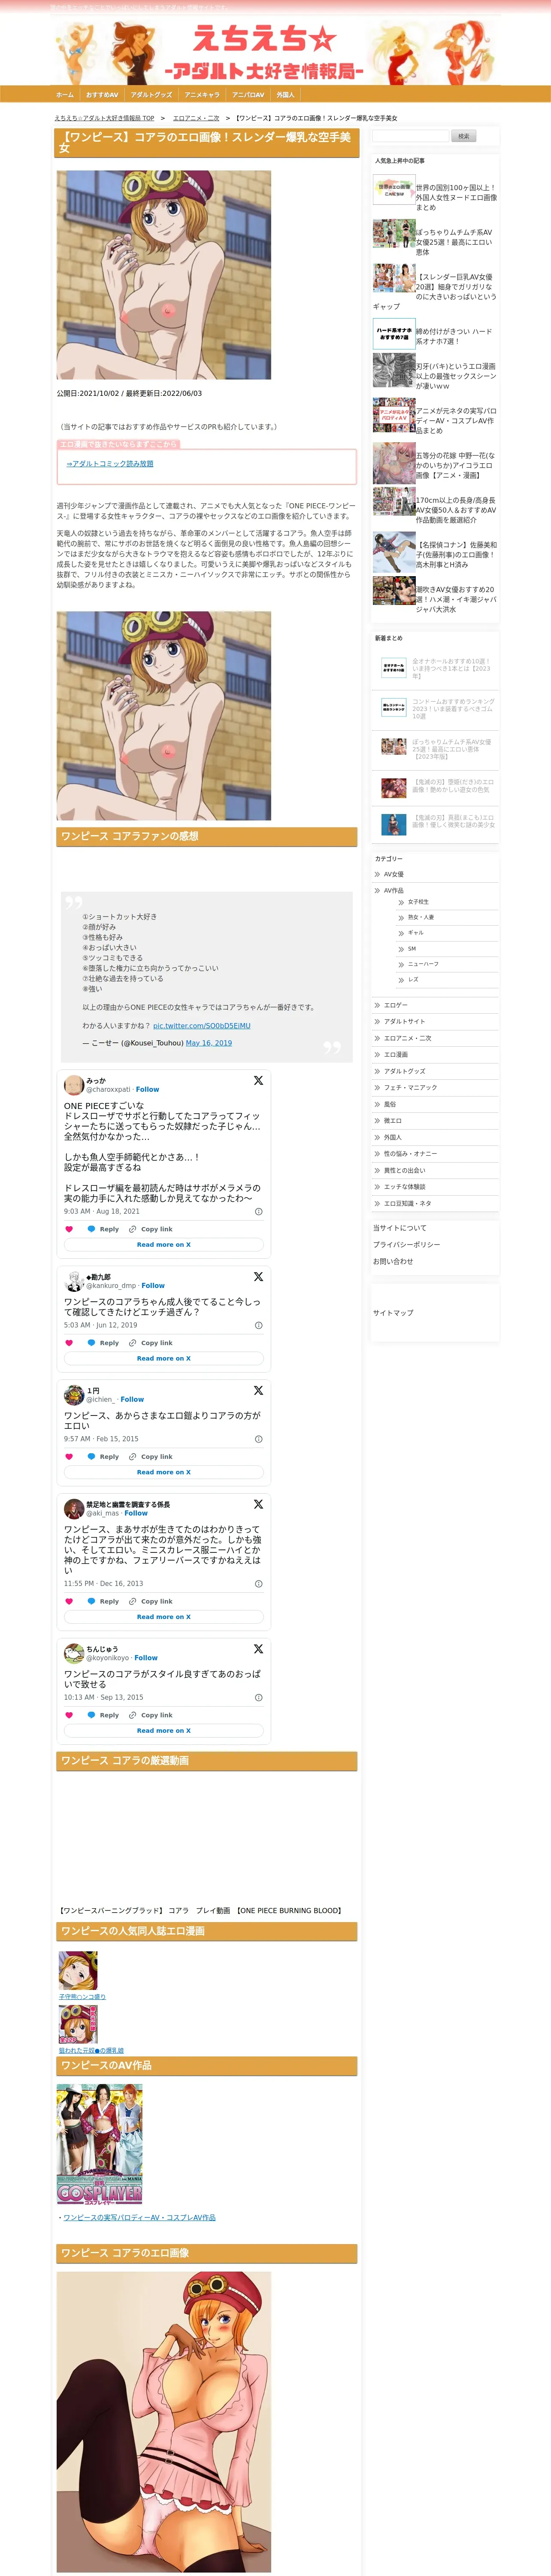Like the tweet by みっか

click(69, 1229)
